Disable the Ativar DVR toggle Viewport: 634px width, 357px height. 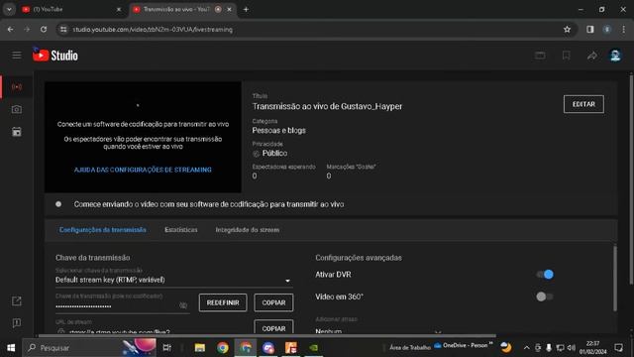(545, 275)
